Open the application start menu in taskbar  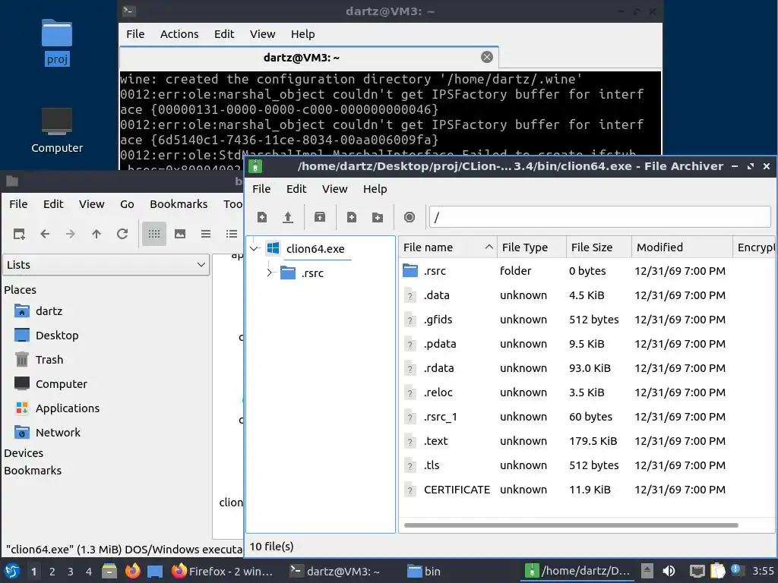12,571
